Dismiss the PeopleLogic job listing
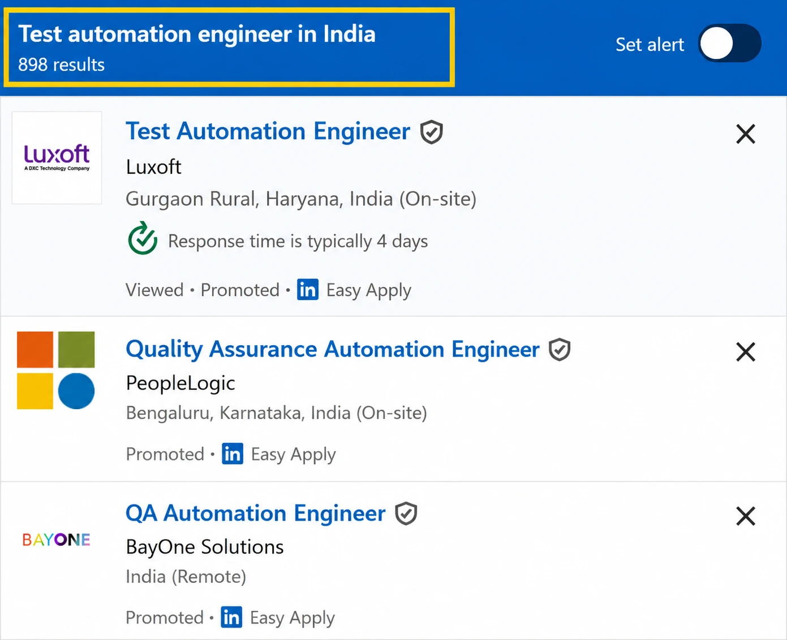Screen dimensions: 787x640 click(746, 352)
